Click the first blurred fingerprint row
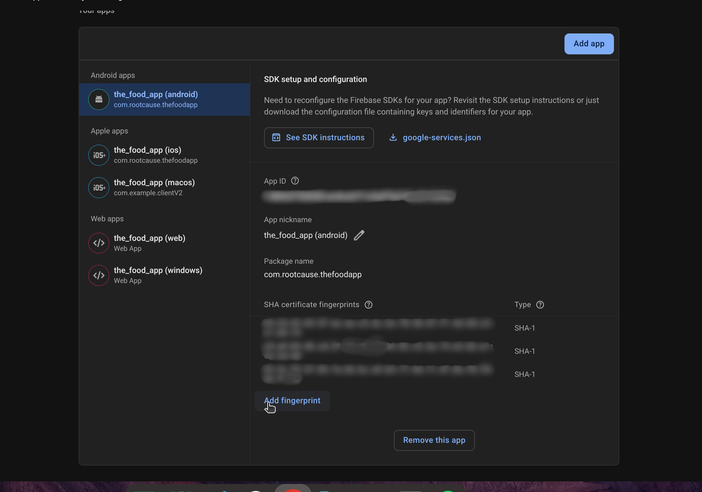Screen dimensions: 702x492 pyautogui.click(x=378, y=327)
